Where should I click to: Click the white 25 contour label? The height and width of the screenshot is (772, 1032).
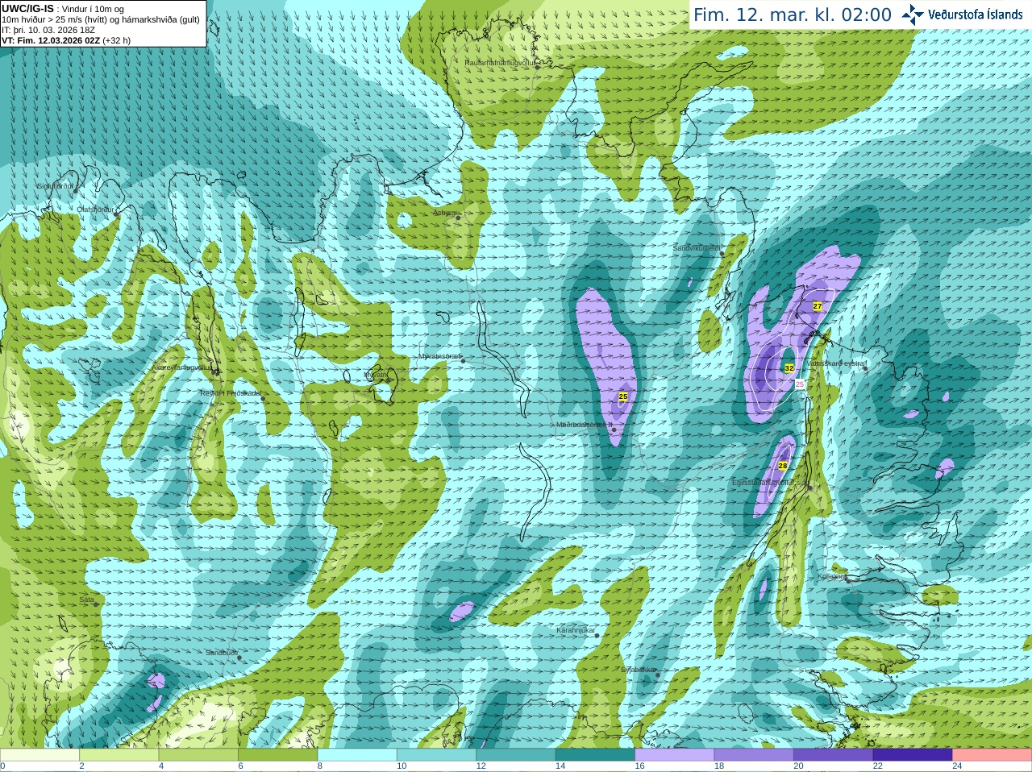tap(801, 384)
